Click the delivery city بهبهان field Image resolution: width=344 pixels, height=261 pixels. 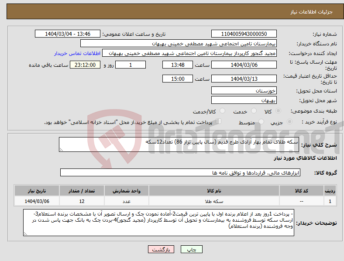click(244, 100)
